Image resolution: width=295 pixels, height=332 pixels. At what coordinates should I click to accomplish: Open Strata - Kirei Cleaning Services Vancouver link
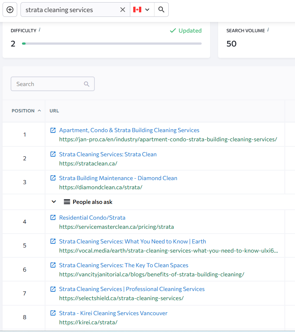pyautogui.click(x=113, y=313)
